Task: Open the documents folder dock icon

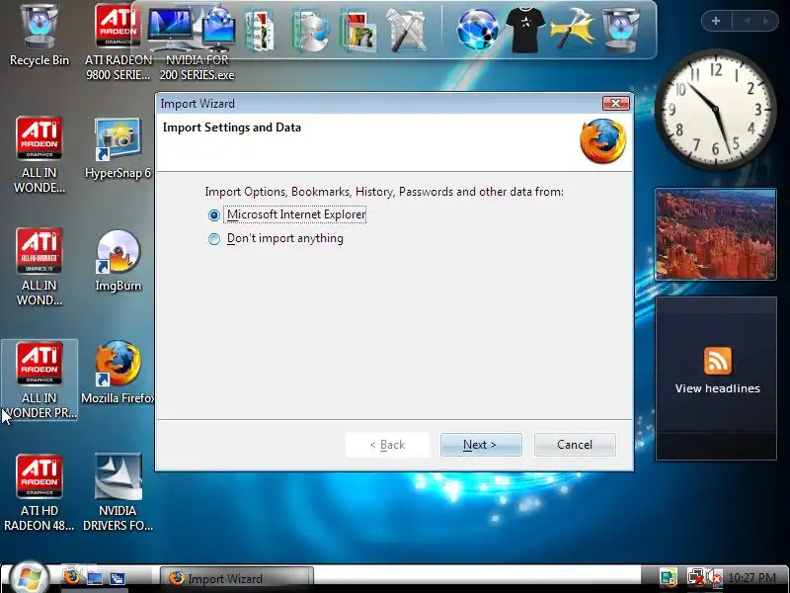Action: click(260, 31)
